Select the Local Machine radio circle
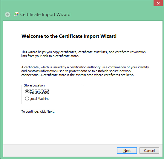 coord(27,99)
